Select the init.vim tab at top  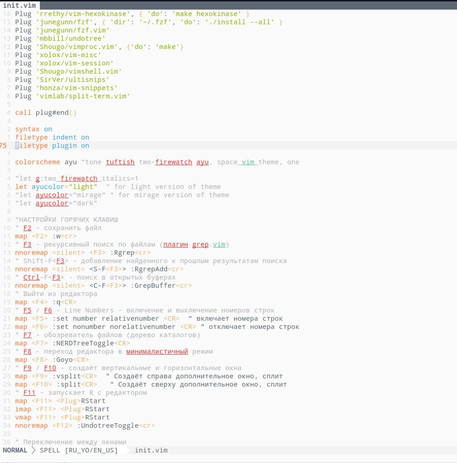20,5
